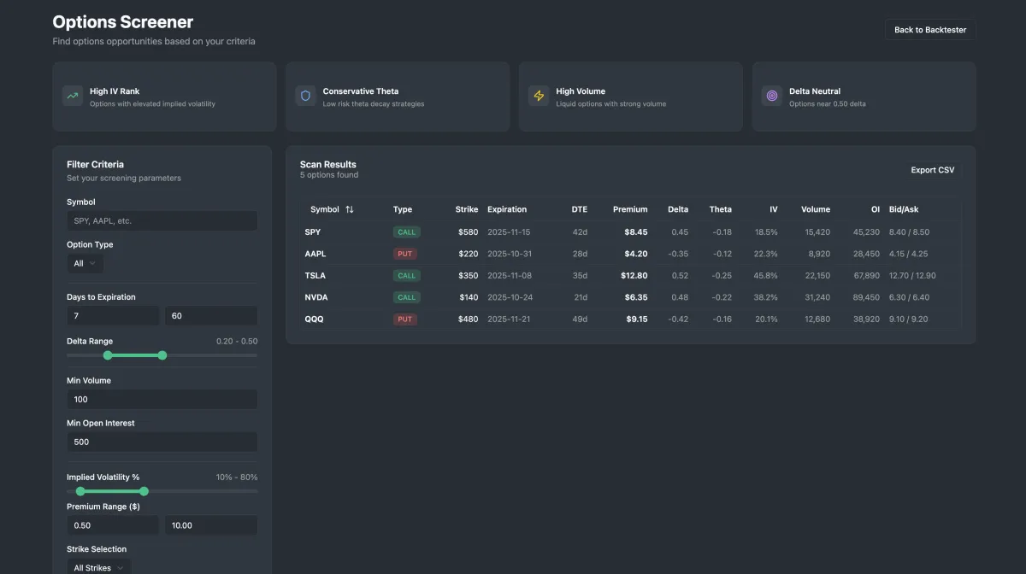Click the Min Open Interest input field

coord(162,442)
